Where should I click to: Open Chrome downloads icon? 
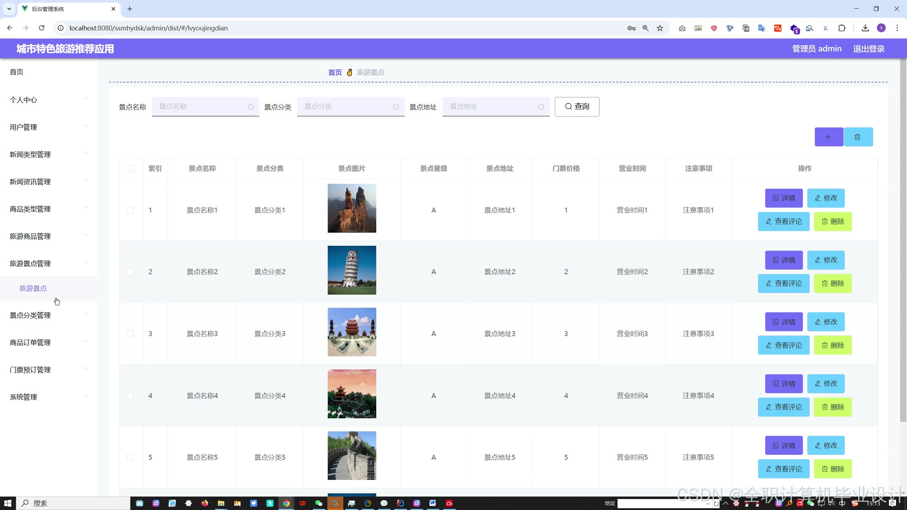pyautogui.click(x=865, y=28)
